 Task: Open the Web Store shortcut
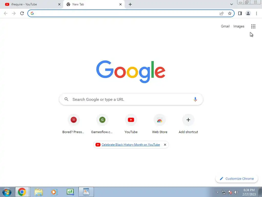[160, 124]
